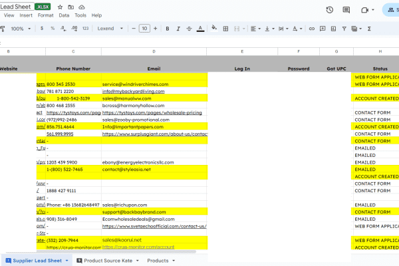Open the Tools menu
The width and height of the screenshot is (399, 266).
pos(80,15)
